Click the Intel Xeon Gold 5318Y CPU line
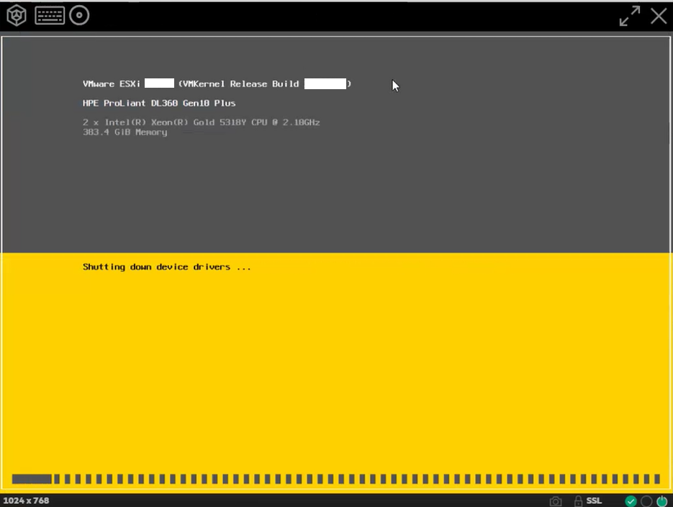The height and width of the screenshot is (507, 673). click(x=202, y=122)
